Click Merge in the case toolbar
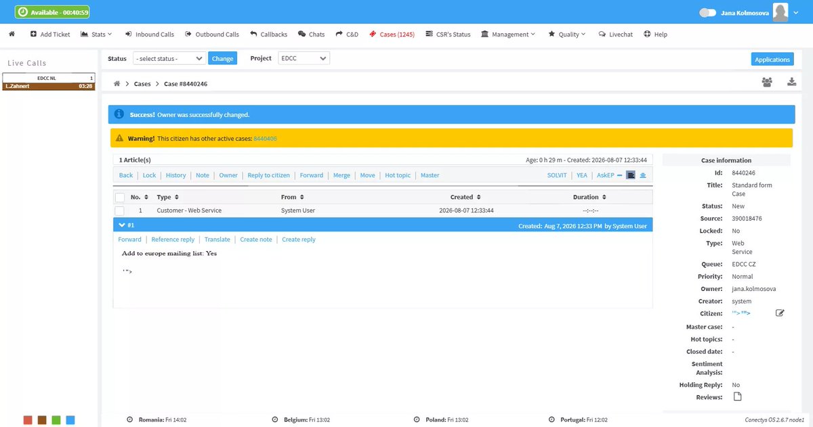This screenshot has width=813, height=427. click(341, 175)
